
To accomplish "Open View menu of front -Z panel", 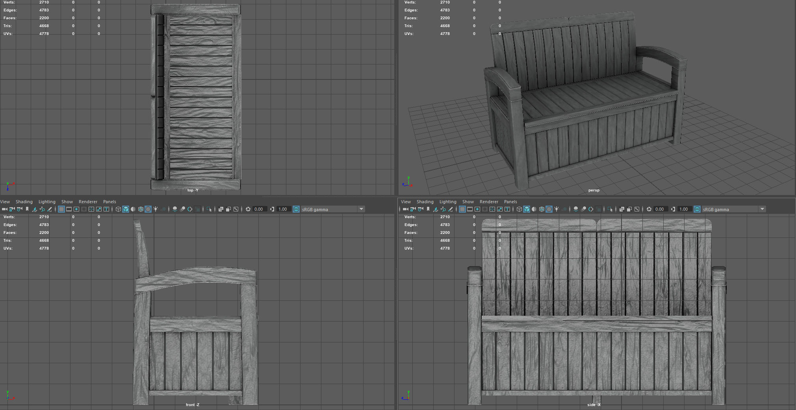I will pos(5,202).
